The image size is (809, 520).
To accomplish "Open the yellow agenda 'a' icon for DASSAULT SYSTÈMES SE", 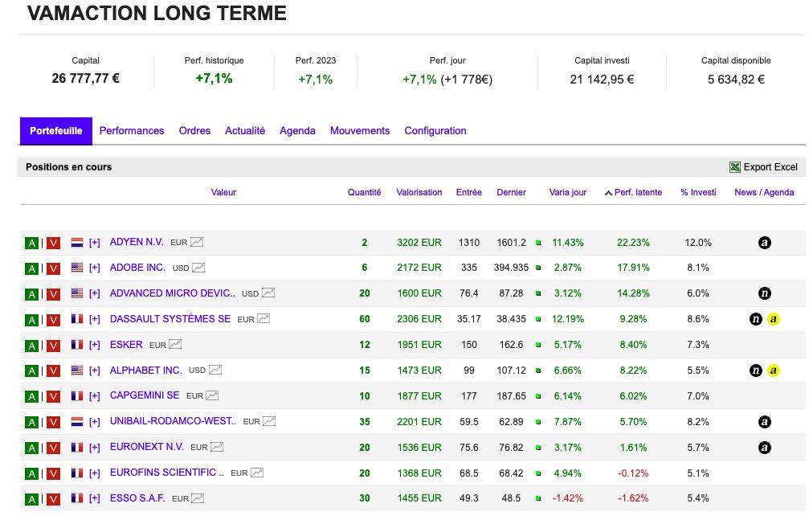I will coord(773,319).
